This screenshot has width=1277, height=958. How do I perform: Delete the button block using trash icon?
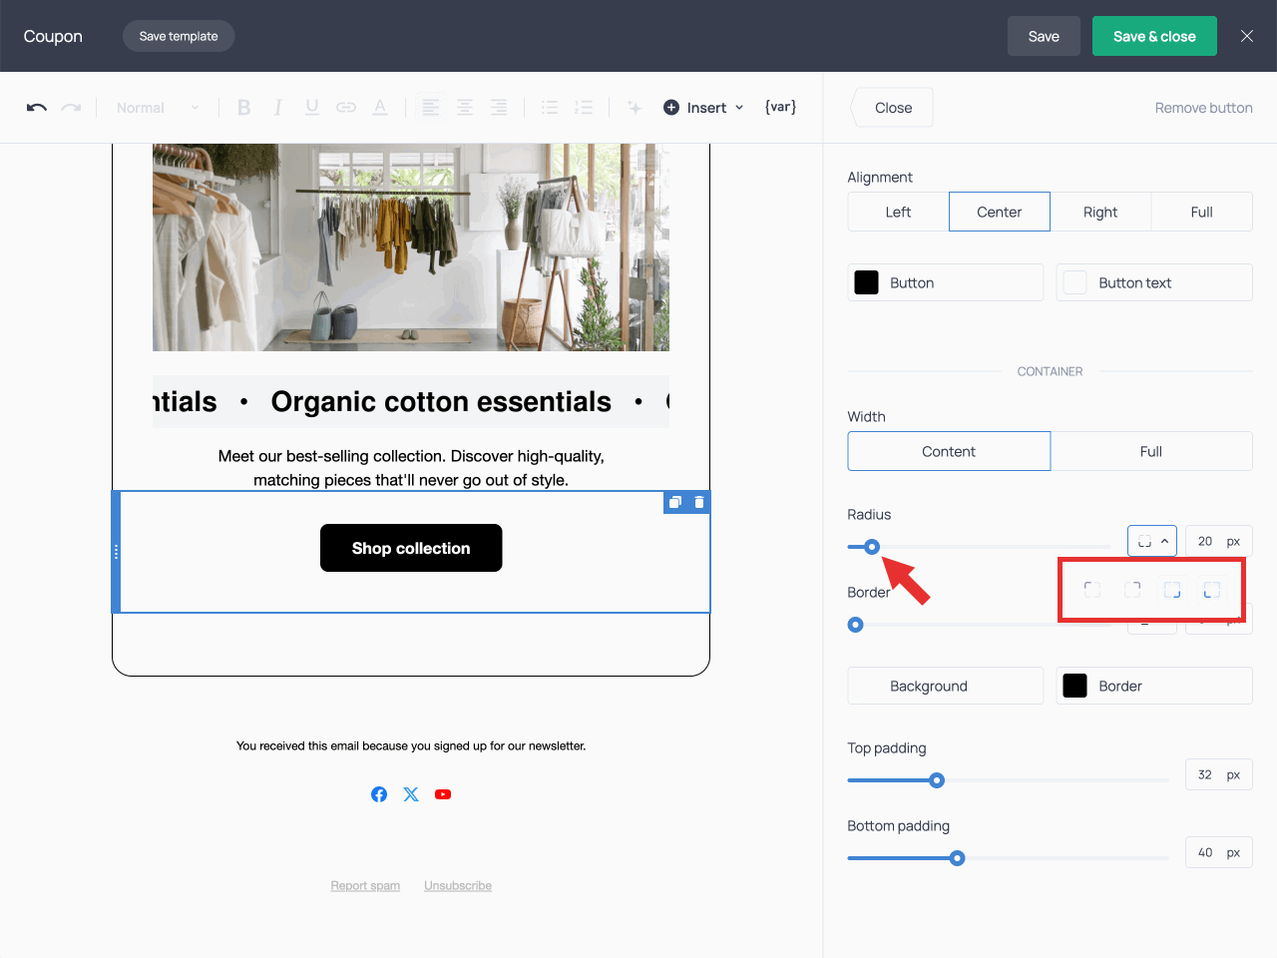click(x=698, y=502)
